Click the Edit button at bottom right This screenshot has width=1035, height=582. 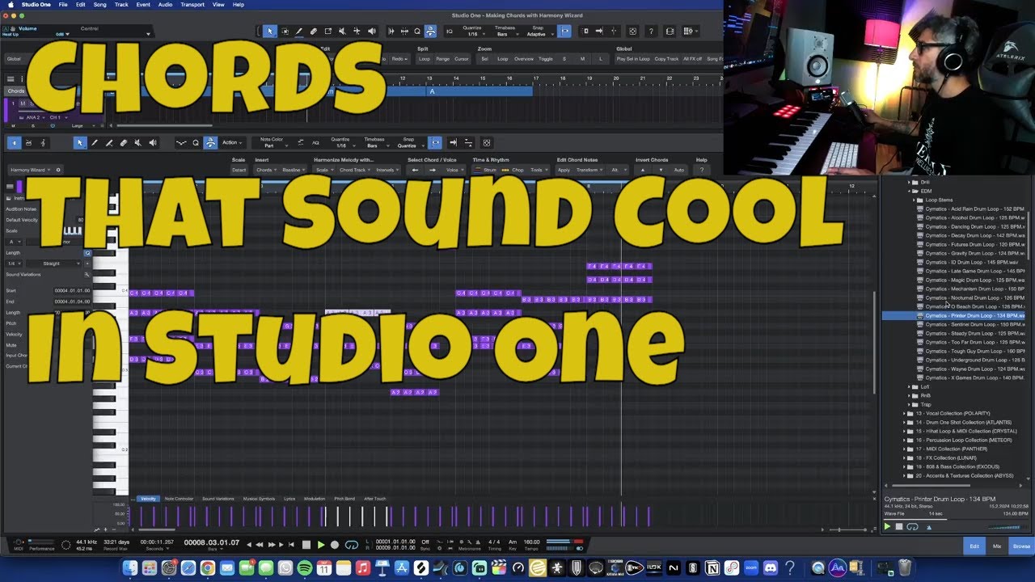(974, 546)
